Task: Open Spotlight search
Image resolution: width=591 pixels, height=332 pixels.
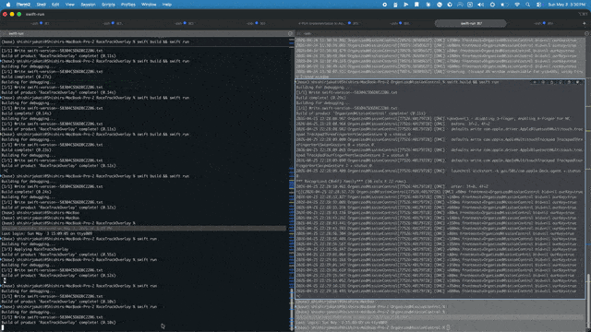Action: pyautogui.click(x=528, y=5)
